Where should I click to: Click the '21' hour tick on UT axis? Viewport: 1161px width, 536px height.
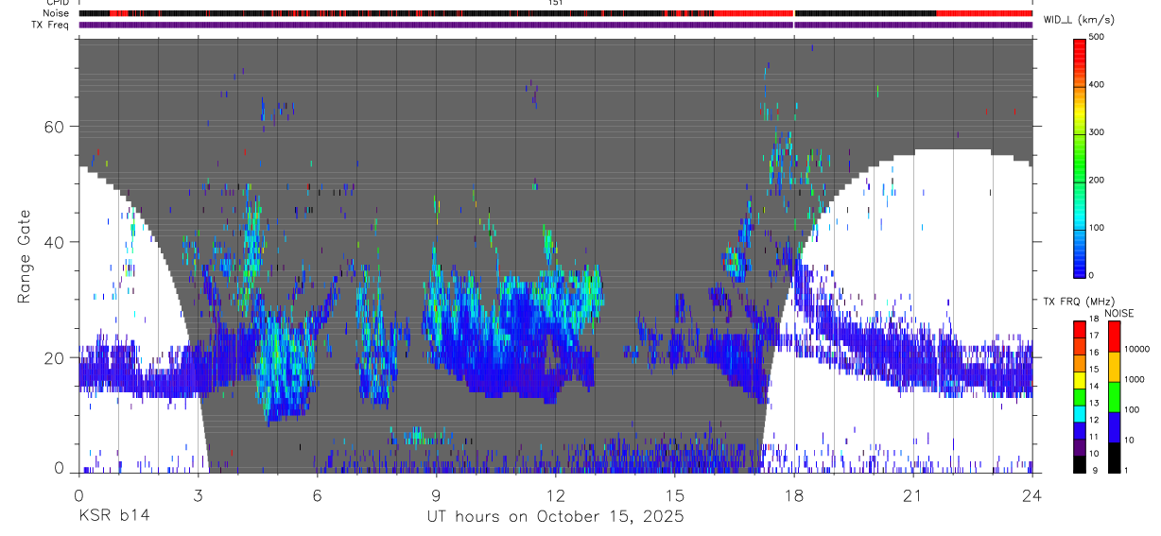coord(913,494)
